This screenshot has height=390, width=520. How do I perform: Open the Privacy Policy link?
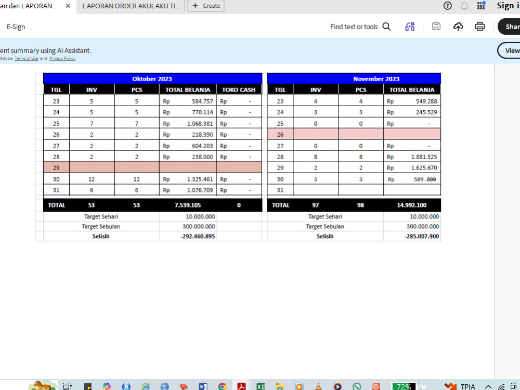[x=62, y=58]
